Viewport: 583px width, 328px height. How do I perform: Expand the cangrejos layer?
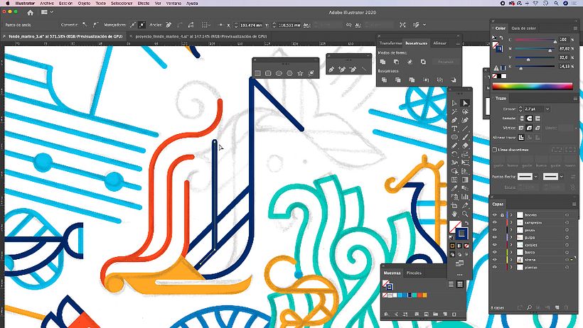point(511,222)
